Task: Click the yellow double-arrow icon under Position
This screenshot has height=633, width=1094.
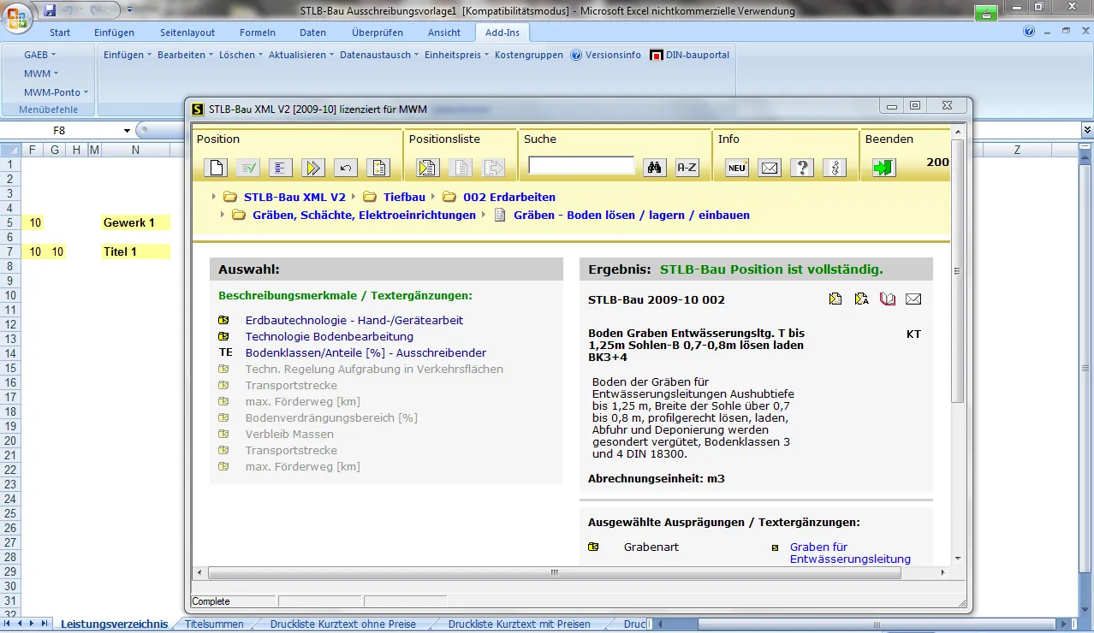Action: [x=313, y=168]
